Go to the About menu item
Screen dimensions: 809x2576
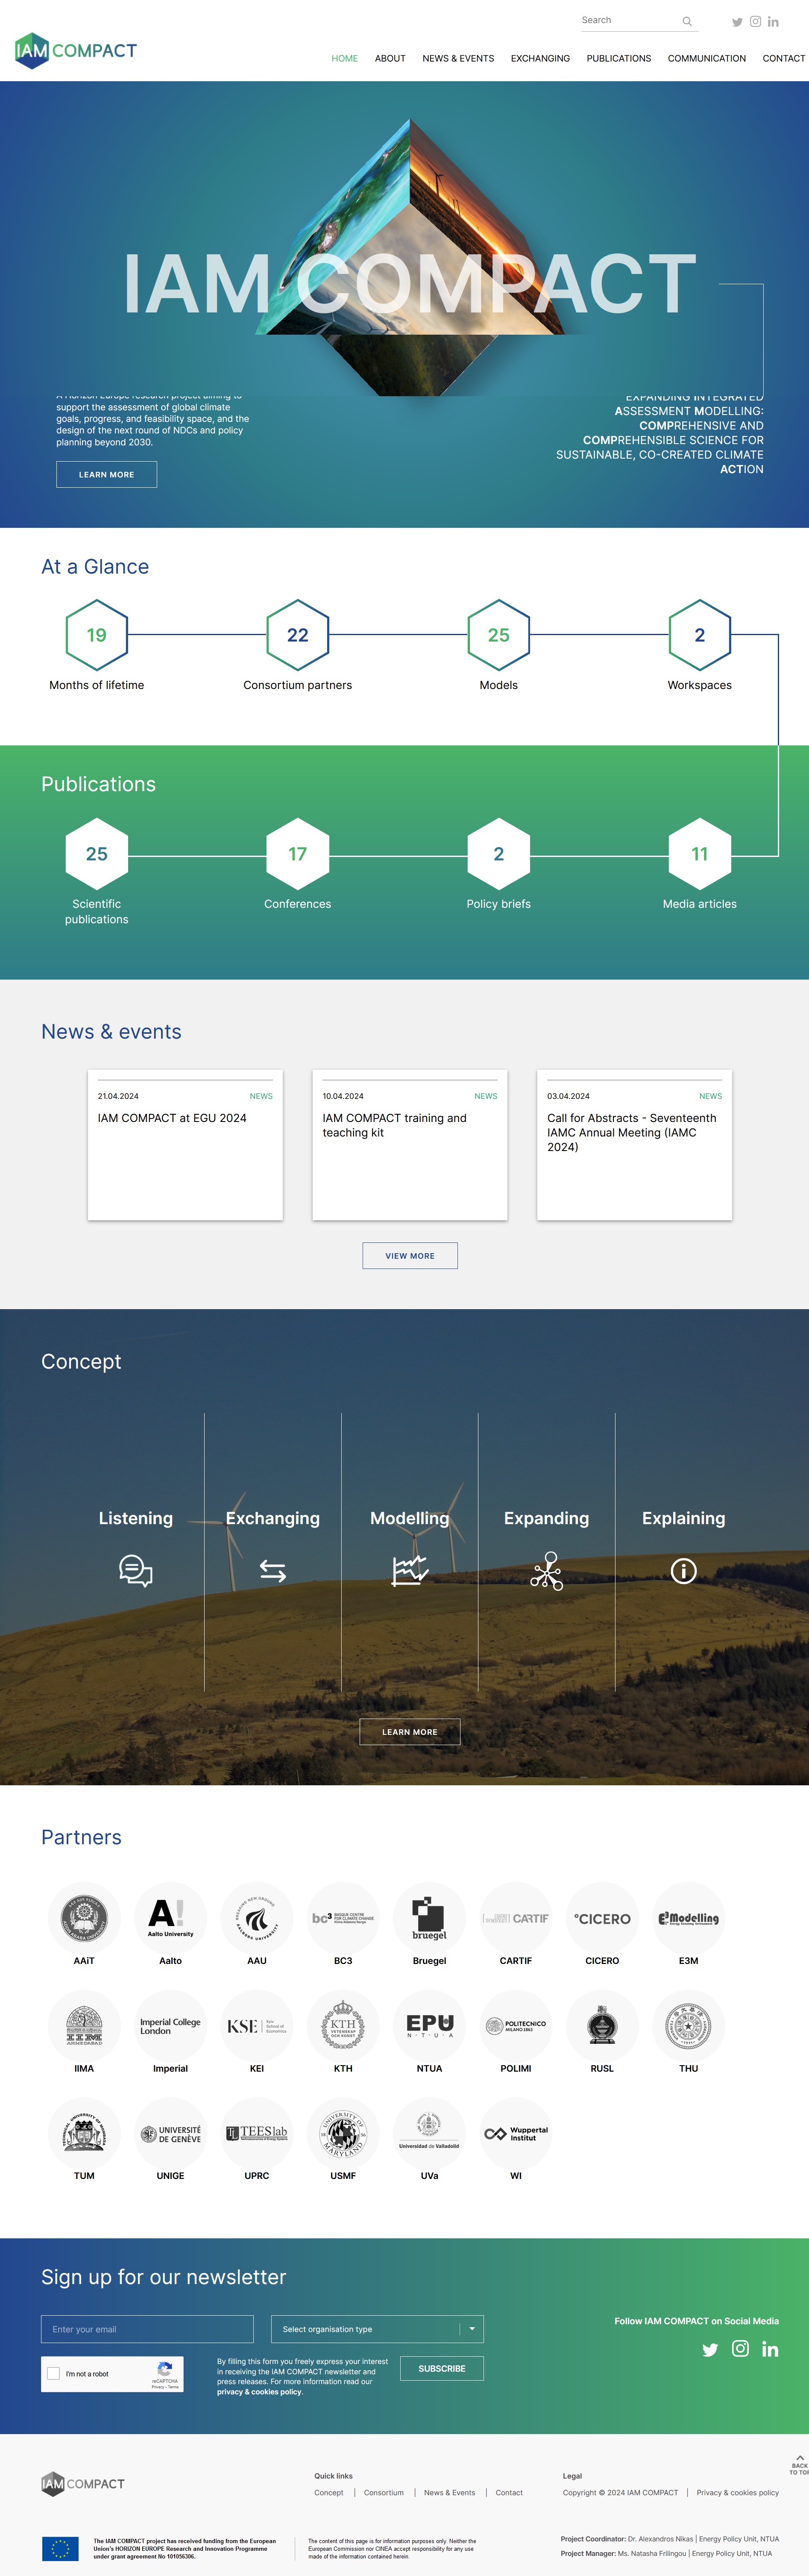click(390, 59)
